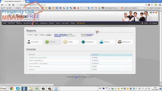Click the US 297.60 disclosure value
The width and height of the screenshot is (162, 91).
coord(95,63)
